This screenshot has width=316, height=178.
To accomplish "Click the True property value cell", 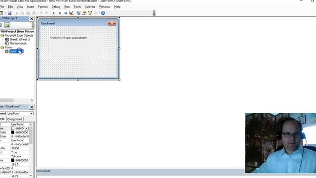I will (20, 152).
